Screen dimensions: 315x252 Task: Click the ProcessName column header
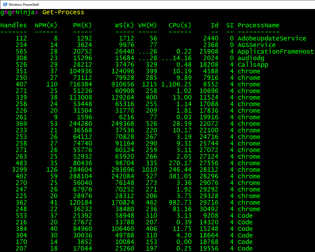point(258,25)
